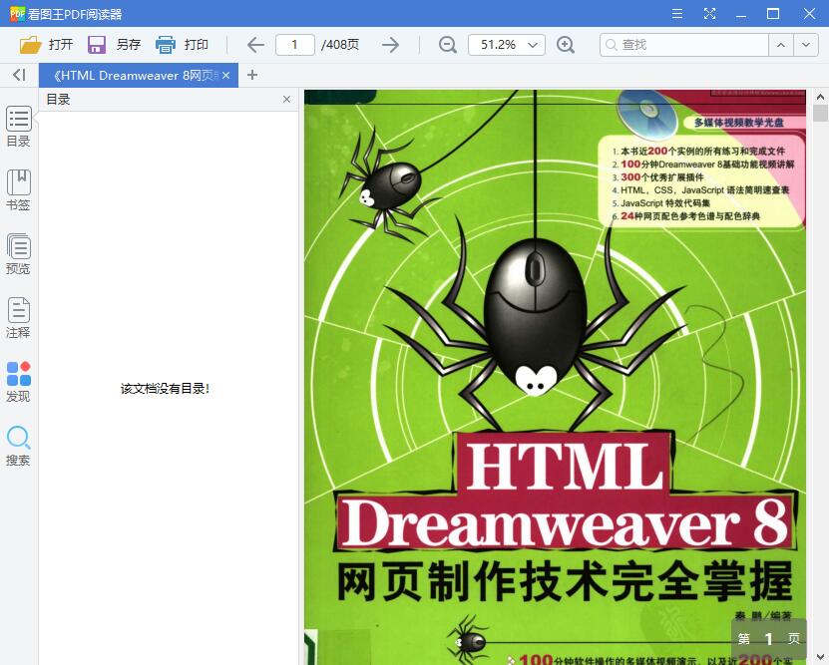Open the 注释 annotations sidebar

pos(19,318)
